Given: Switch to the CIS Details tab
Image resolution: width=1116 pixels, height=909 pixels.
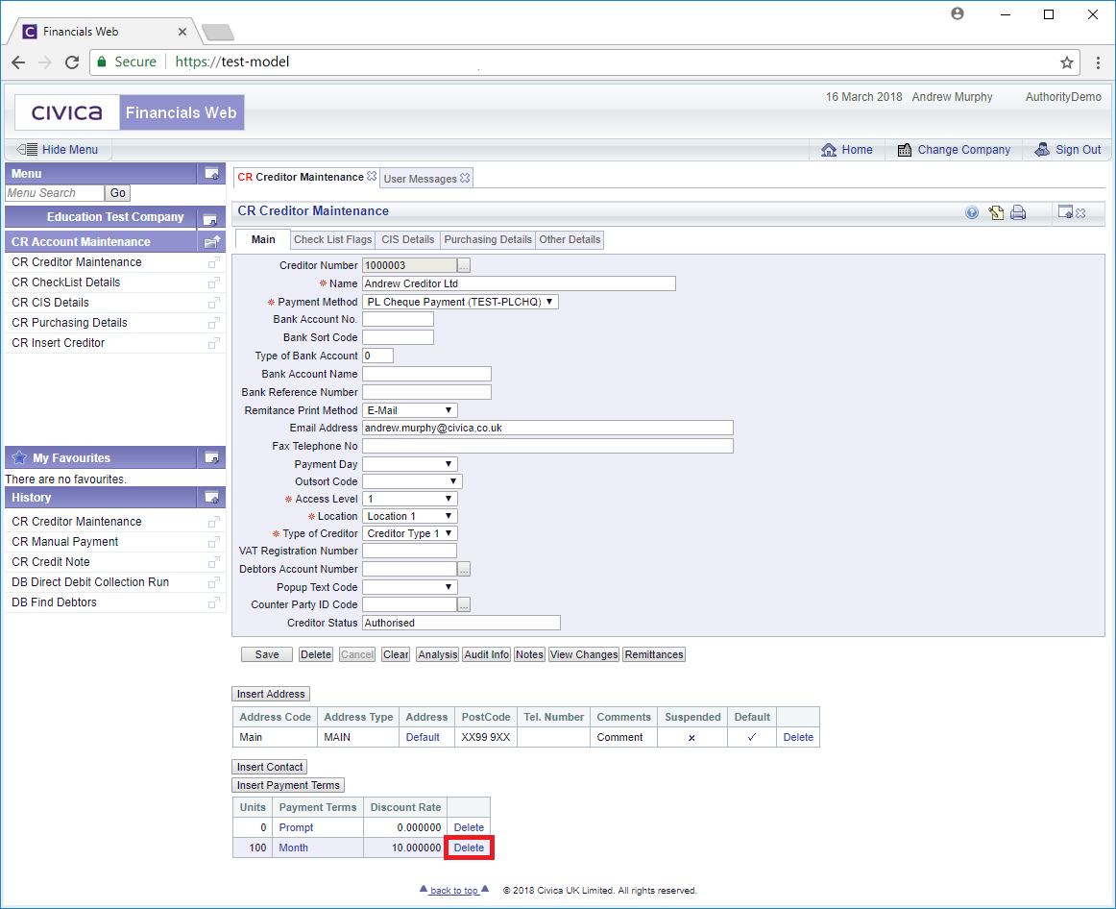Looking at the screenshot, I should 408,240.
